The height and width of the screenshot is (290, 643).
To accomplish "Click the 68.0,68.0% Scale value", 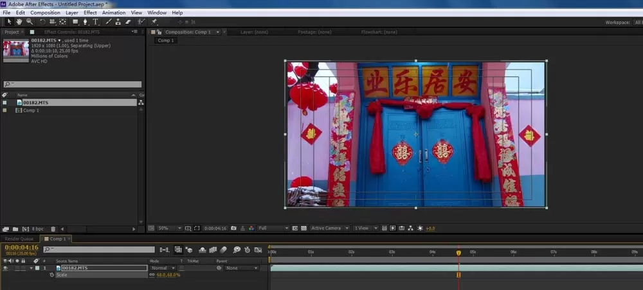I will [x=168, y=275].
